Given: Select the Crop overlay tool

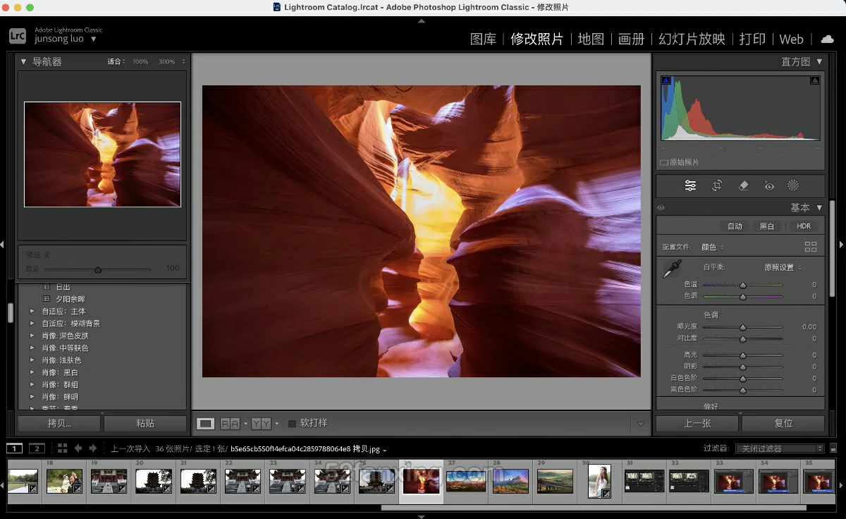Looking at the screenshot, I should pyautogui.click(x=717, y=185).
